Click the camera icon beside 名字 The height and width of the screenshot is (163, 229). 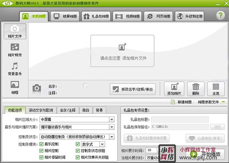37,88
